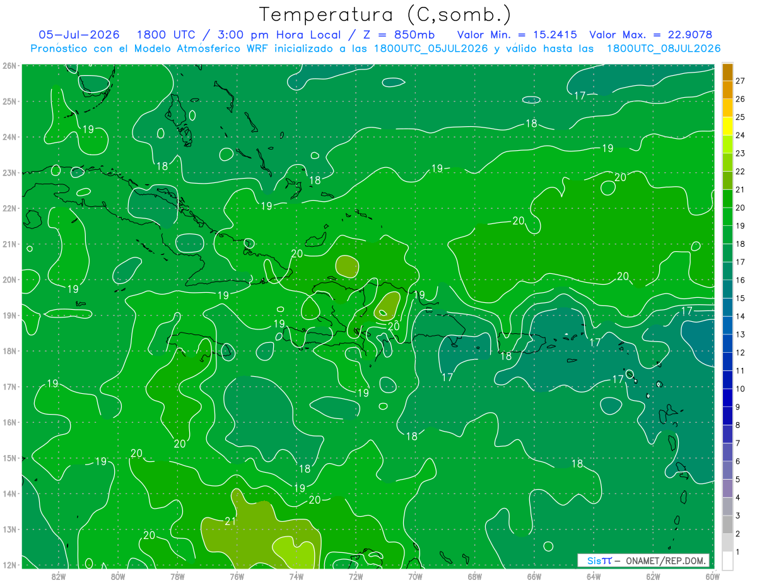The height and width of the screenshot is (585, 757).
Task: Click legend value '23' on color scale
Action: 740,153
